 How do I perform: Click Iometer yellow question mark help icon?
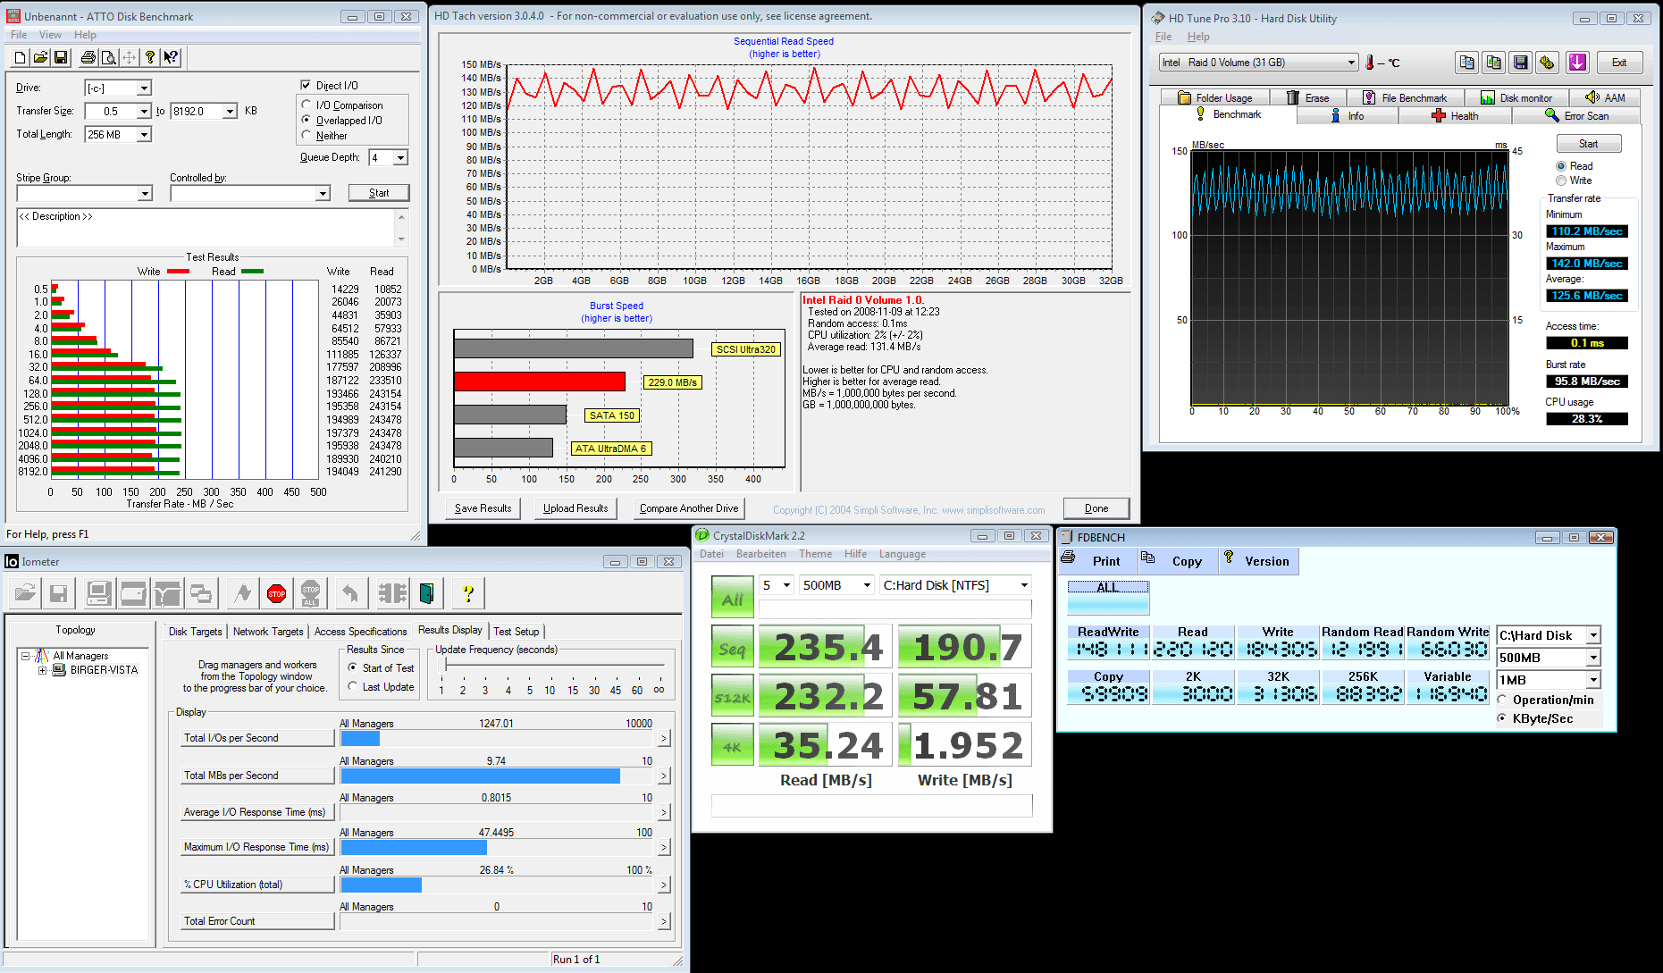coord(467,593)
